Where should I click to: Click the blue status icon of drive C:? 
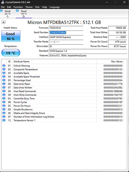click(x=1, y=11)
